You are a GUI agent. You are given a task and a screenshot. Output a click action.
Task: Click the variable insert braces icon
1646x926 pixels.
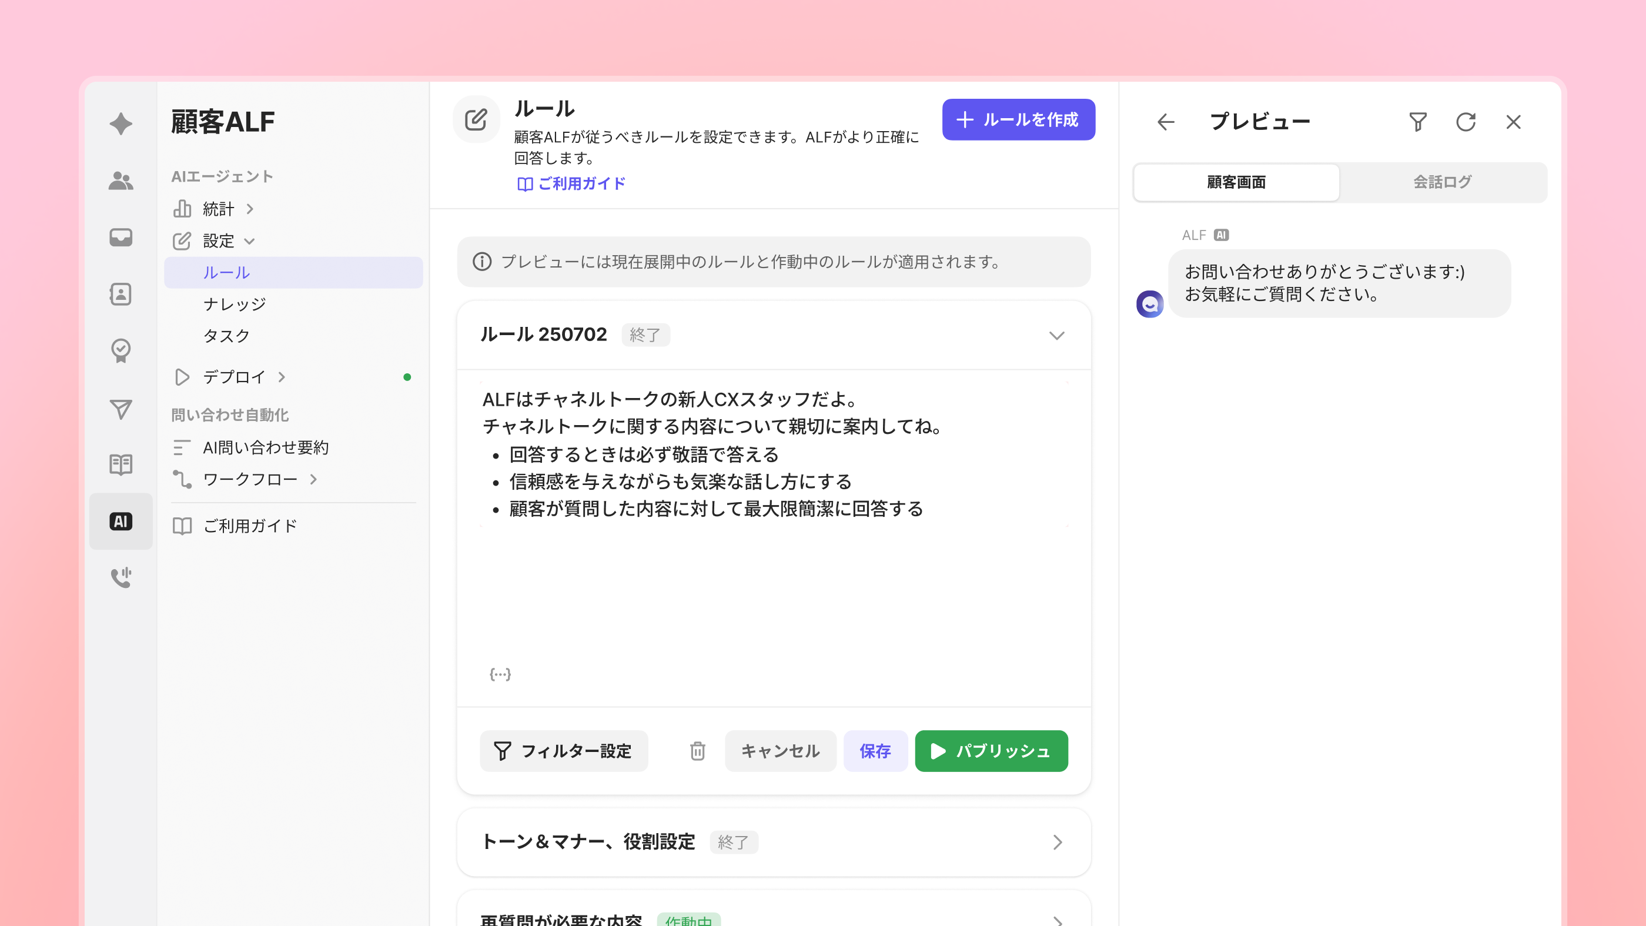point(500,674)
